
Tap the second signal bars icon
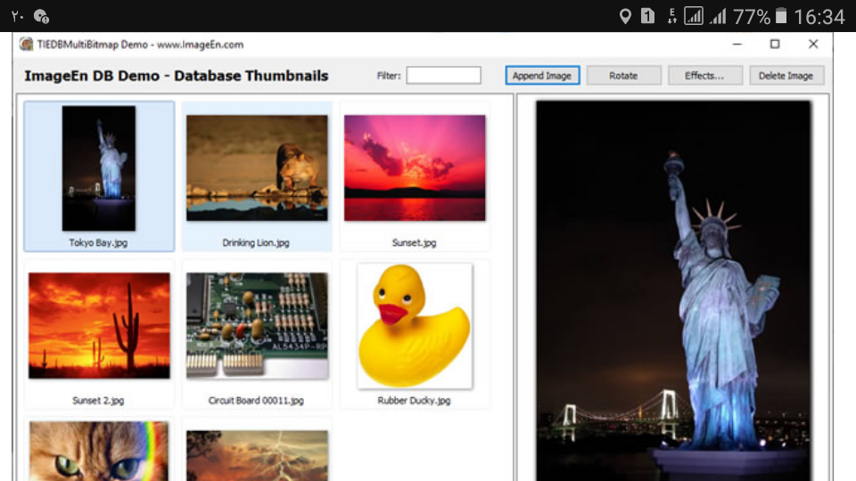coord(719,16)
